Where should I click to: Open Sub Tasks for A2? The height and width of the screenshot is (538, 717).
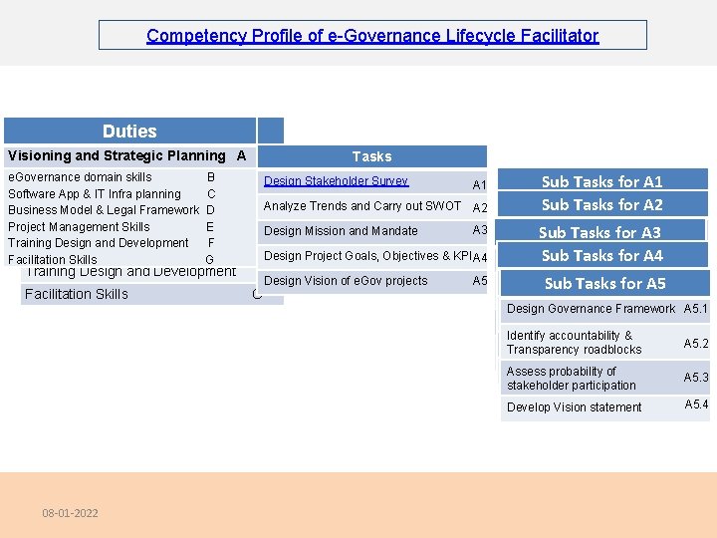(x=602, y=204)
